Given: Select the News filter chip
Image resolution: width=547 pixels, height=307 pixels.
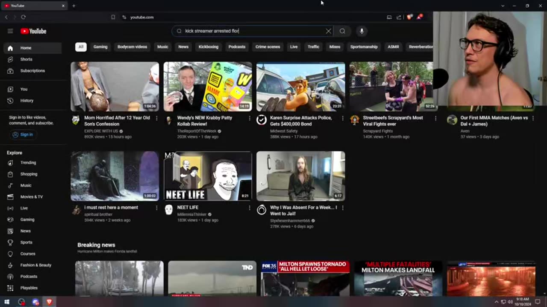Looking at the screenshot, I should pos(183,47).
